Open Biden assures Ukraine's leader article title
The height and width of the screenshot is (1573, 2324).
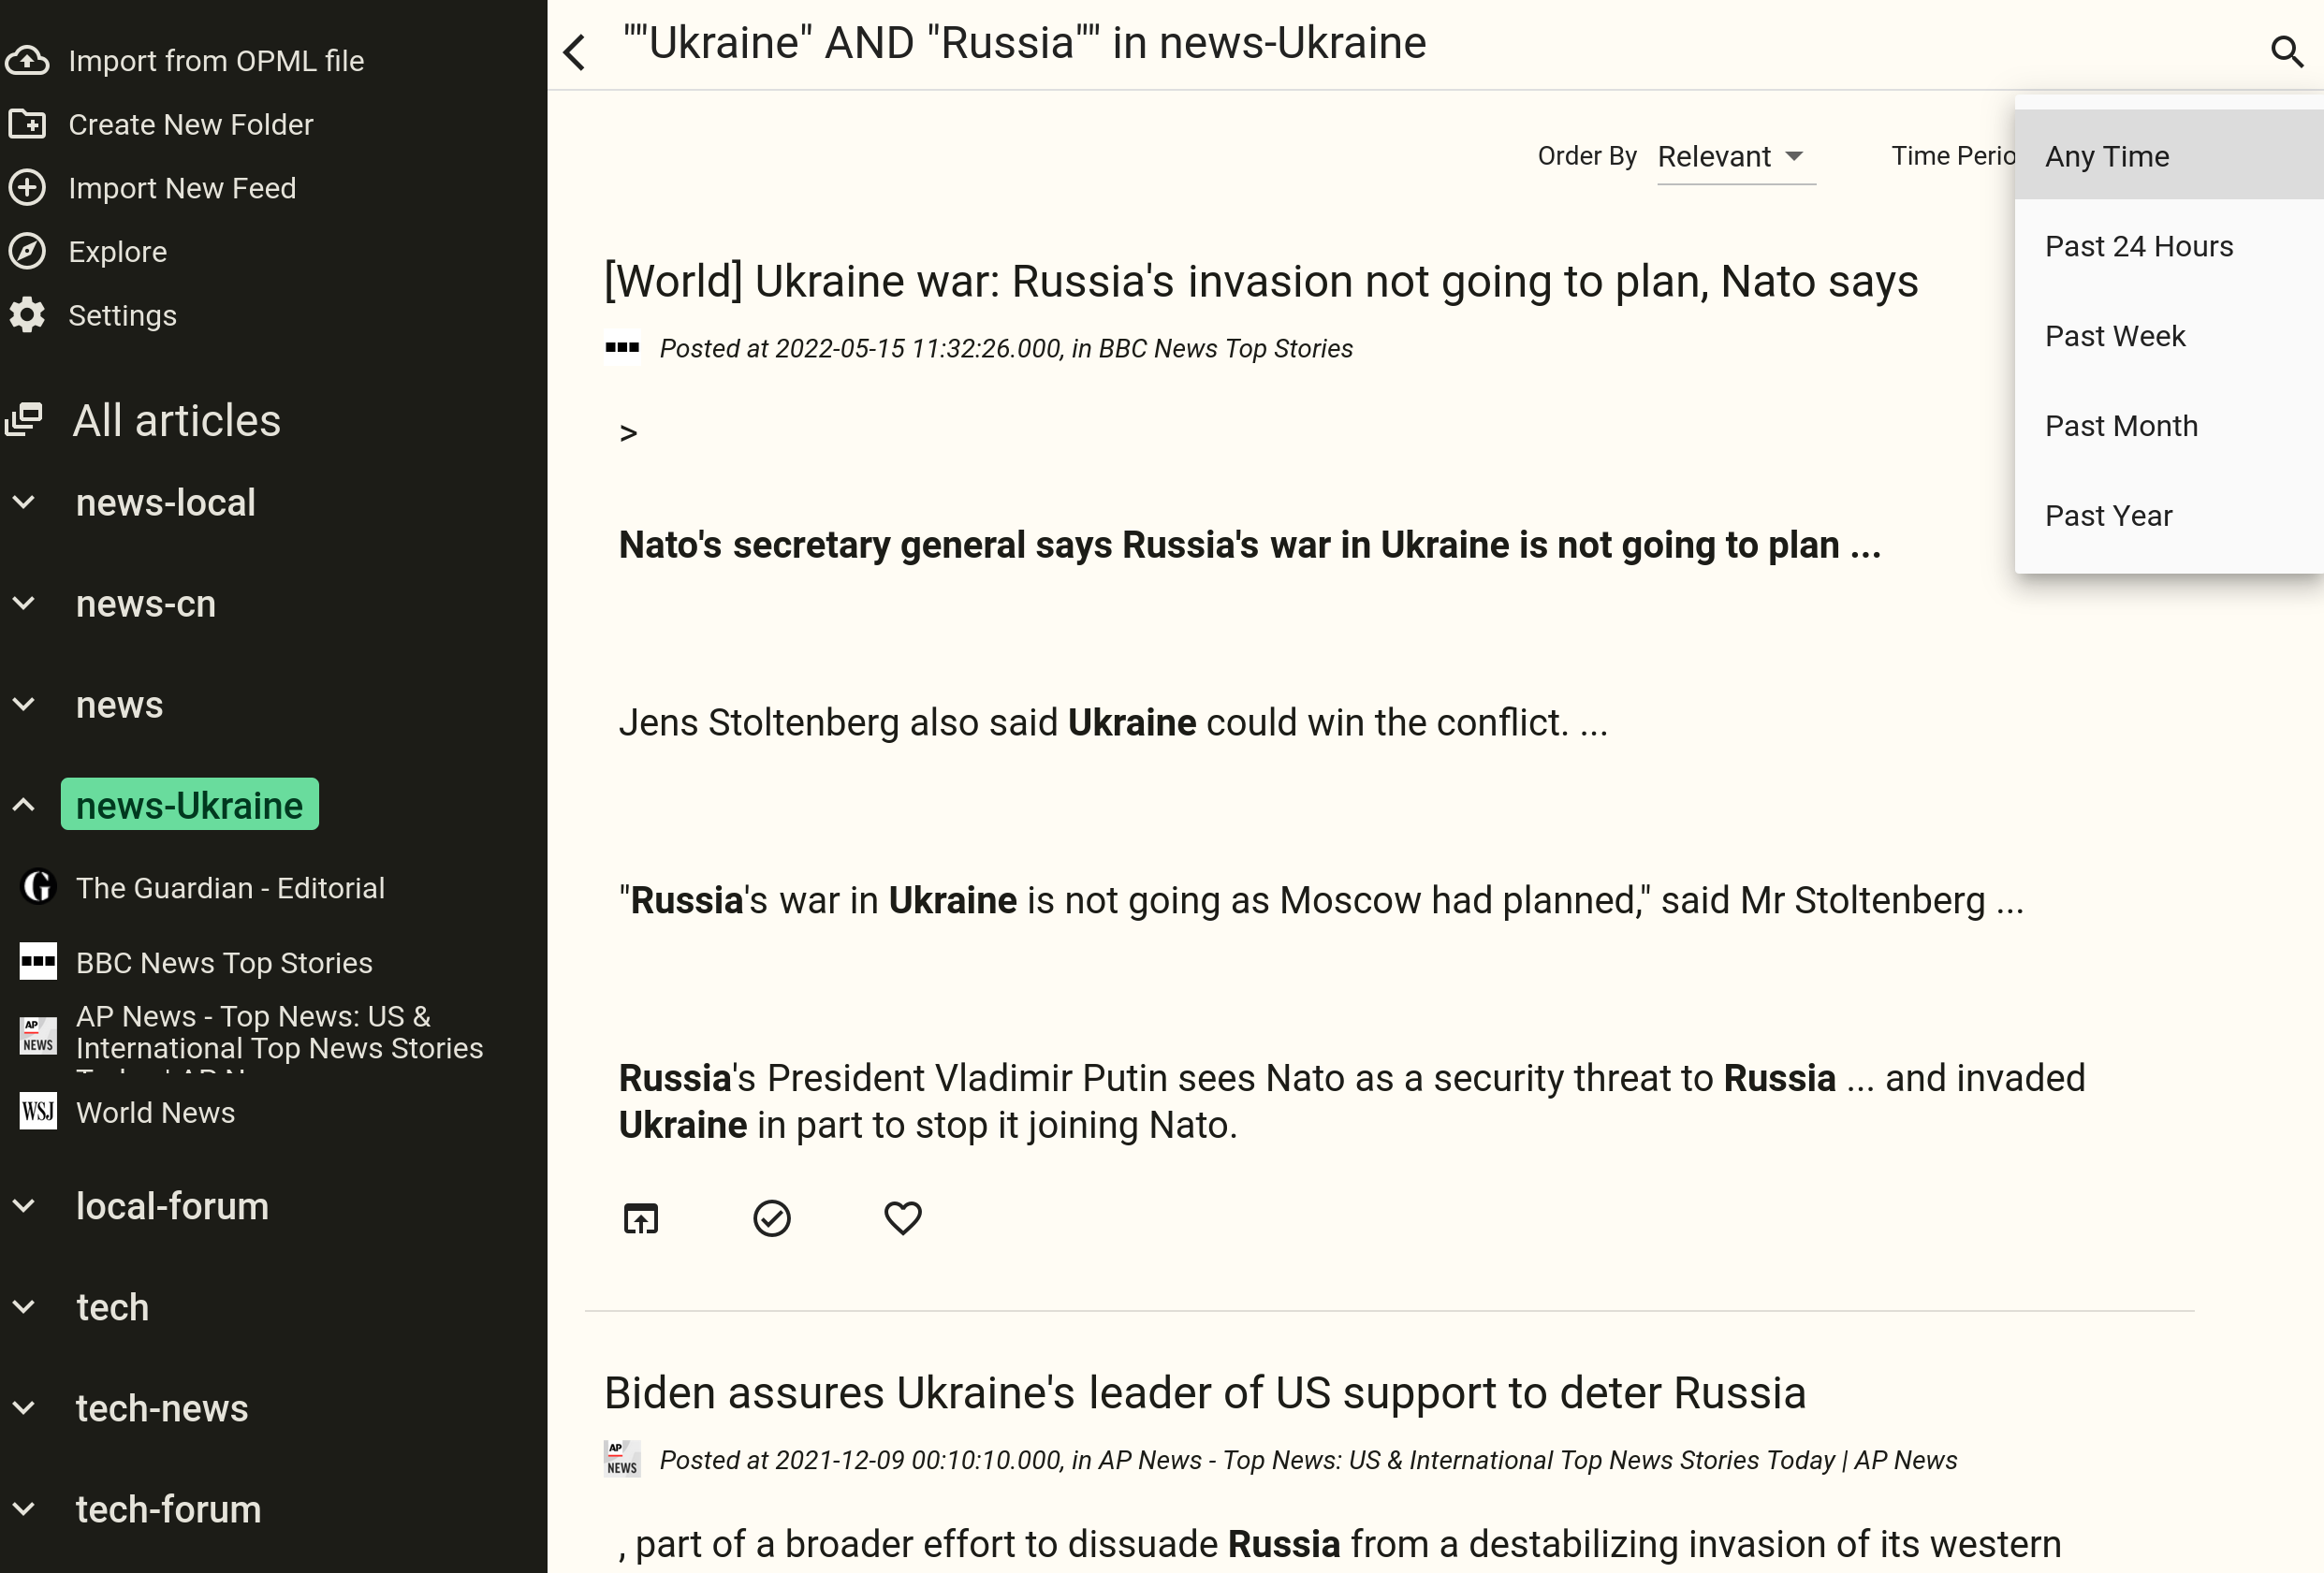1204,1393
